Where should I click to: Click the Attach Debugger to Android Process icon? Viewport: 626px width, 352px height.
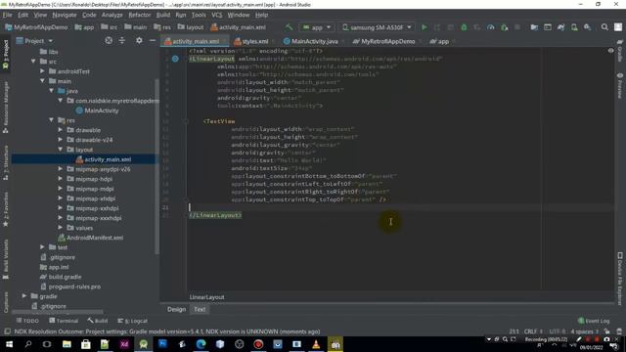pyautogui.click(x=505, y=27)
